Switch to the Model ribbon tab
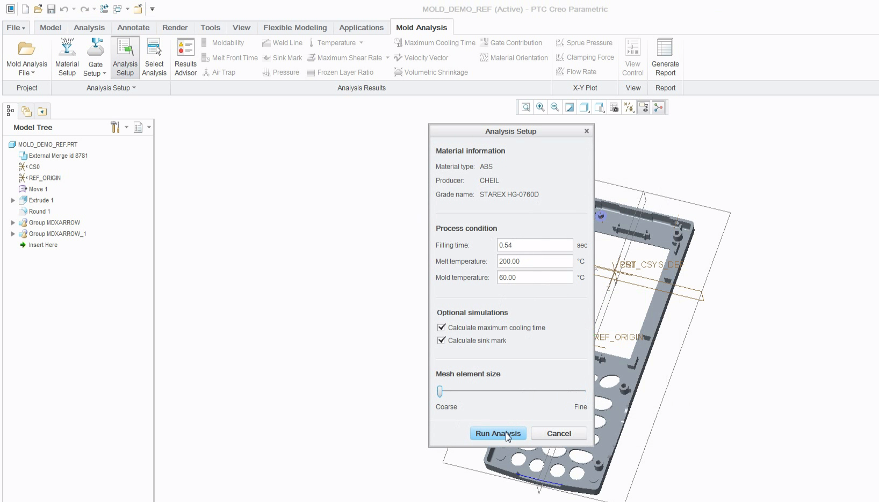This screenshot has width=879, height=502. (51, 27)
